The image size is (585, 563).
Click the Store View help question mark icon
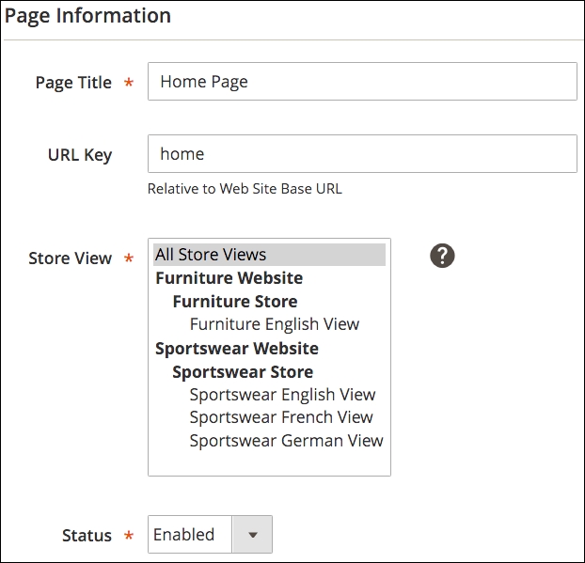442,256
